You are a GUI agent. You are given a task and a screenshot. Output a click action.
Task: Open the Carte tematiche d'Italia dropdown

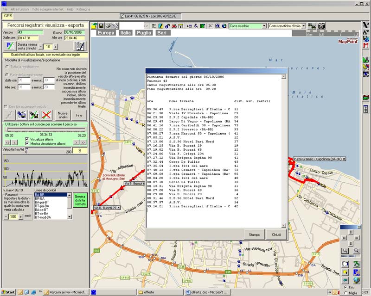pos(304,26)
